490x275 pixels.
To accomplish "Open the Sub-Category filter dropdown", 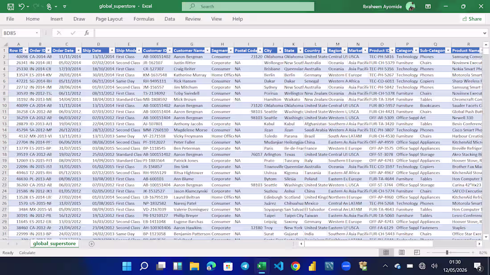I will click(448, 51).
